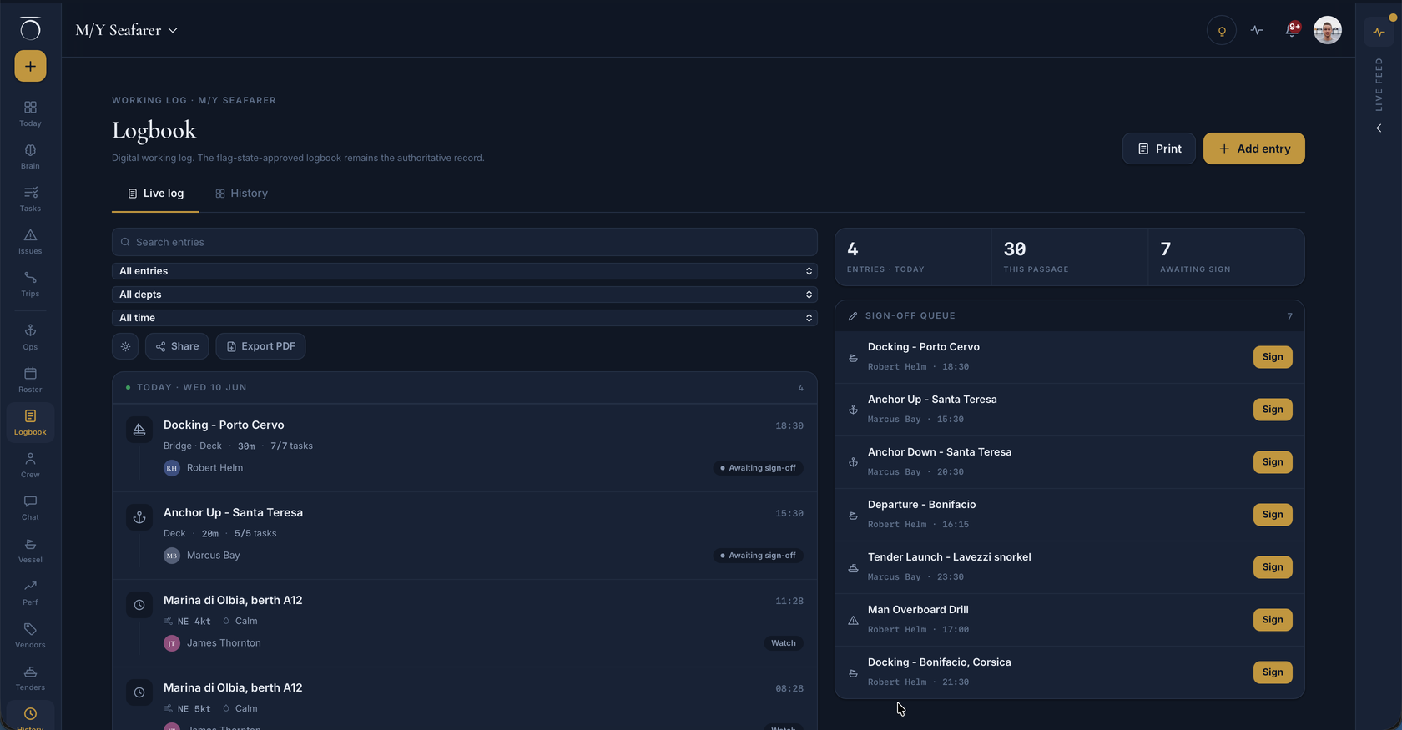Click the Add entry button
The height and width of the screenshot is (730, 1402).
pos(1254,149)
